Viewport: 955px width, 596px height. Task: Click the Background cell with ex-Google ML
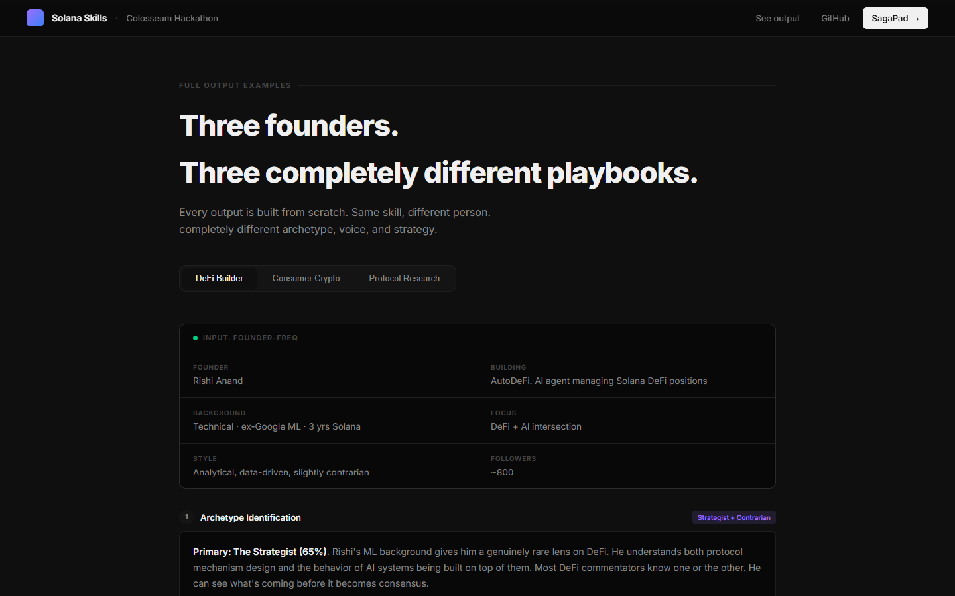[x=277, y=426]
